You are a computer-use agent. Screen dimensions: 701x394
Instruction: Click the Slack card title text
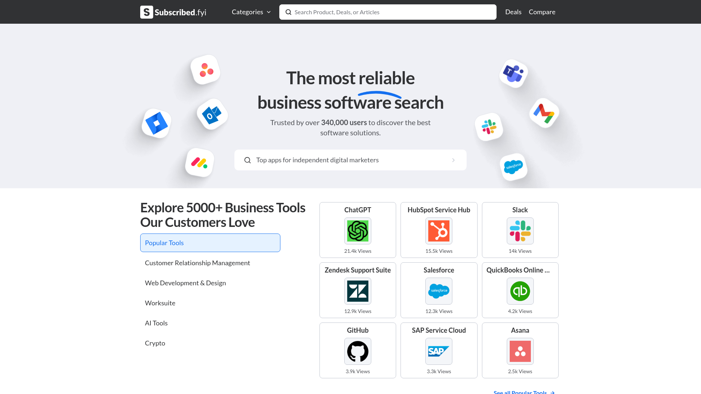click(x=520, y=210)
